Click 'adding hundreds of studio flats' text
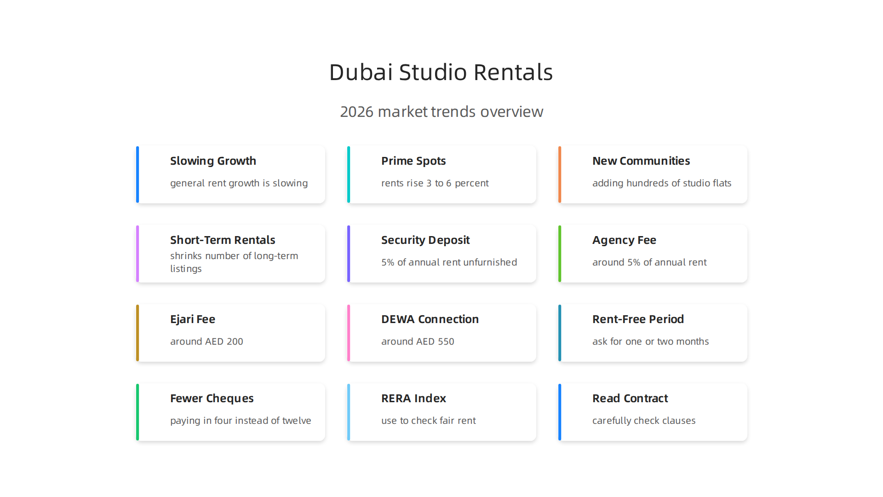The width and height of the screenshot is (883, 497). [x=662, y=183]
